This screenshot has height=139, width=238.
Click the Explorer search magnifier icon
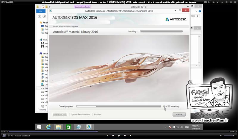coord(197,16)
